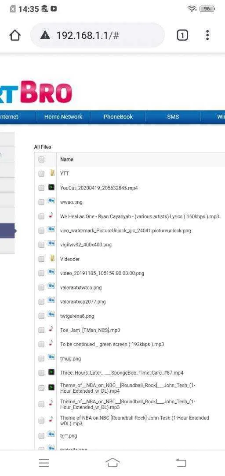Click the Videoder folder icon
The width and height of the screenshot is (225, 476).
point(52,258)
